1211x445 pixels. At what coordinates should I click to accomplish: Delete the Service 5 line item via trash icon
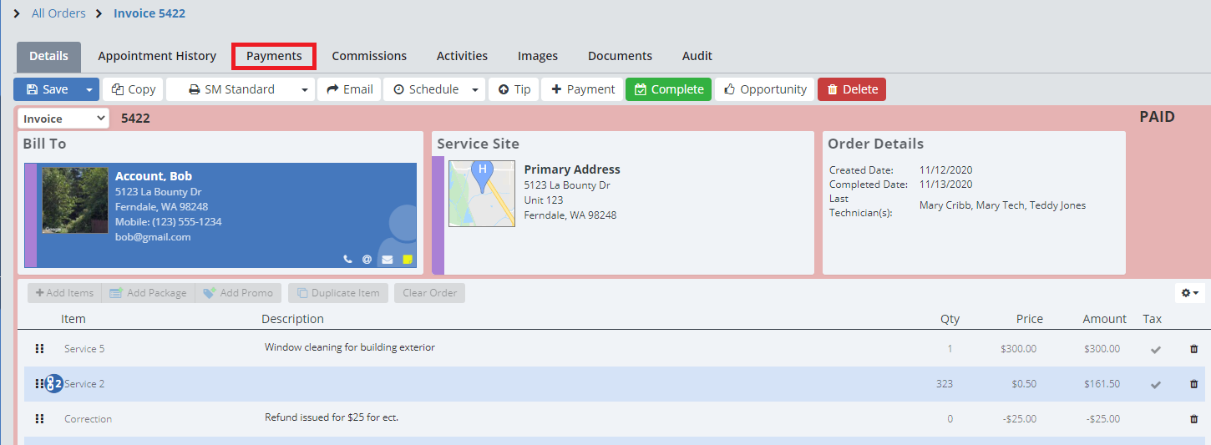[x=1193, y=349]
